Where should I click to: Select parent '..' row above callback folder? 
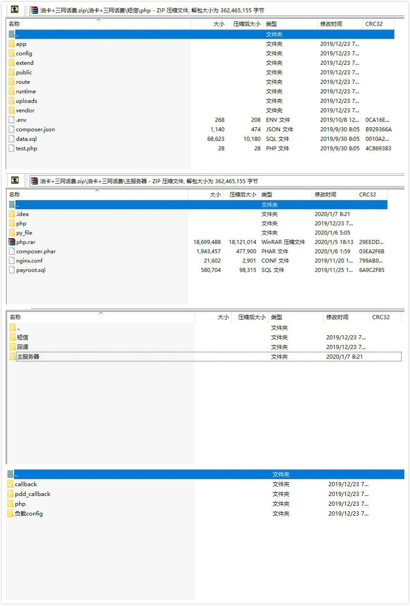pyautogui.click(x=206, y=474)
